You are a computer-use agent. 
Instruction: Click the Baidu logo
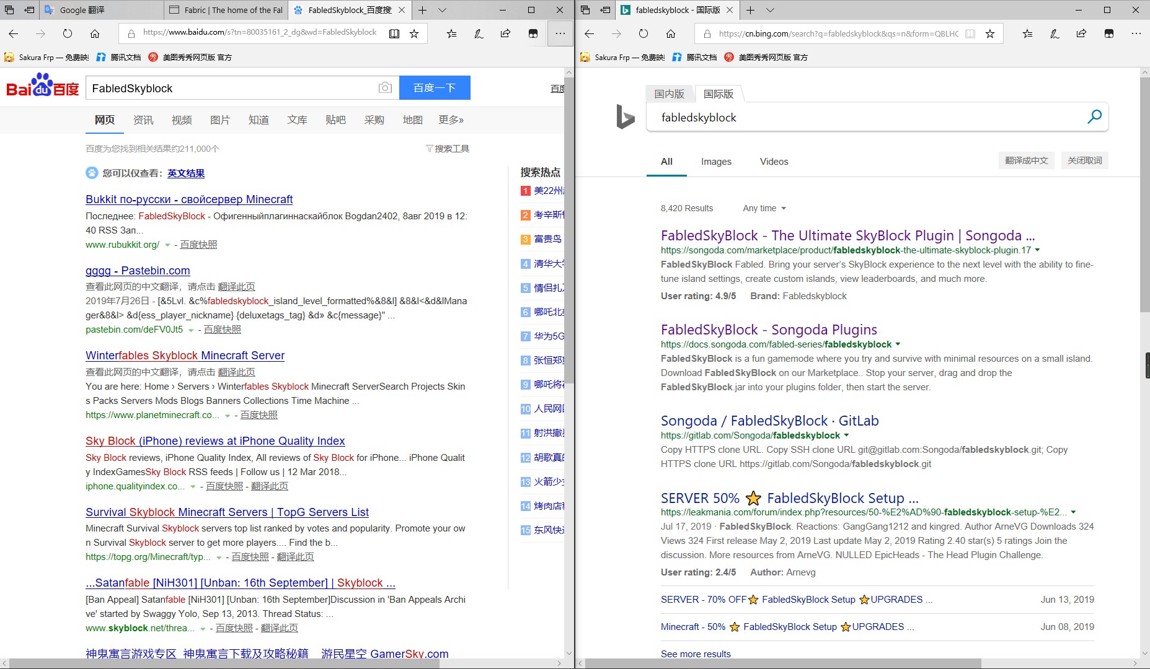(42, 85)
